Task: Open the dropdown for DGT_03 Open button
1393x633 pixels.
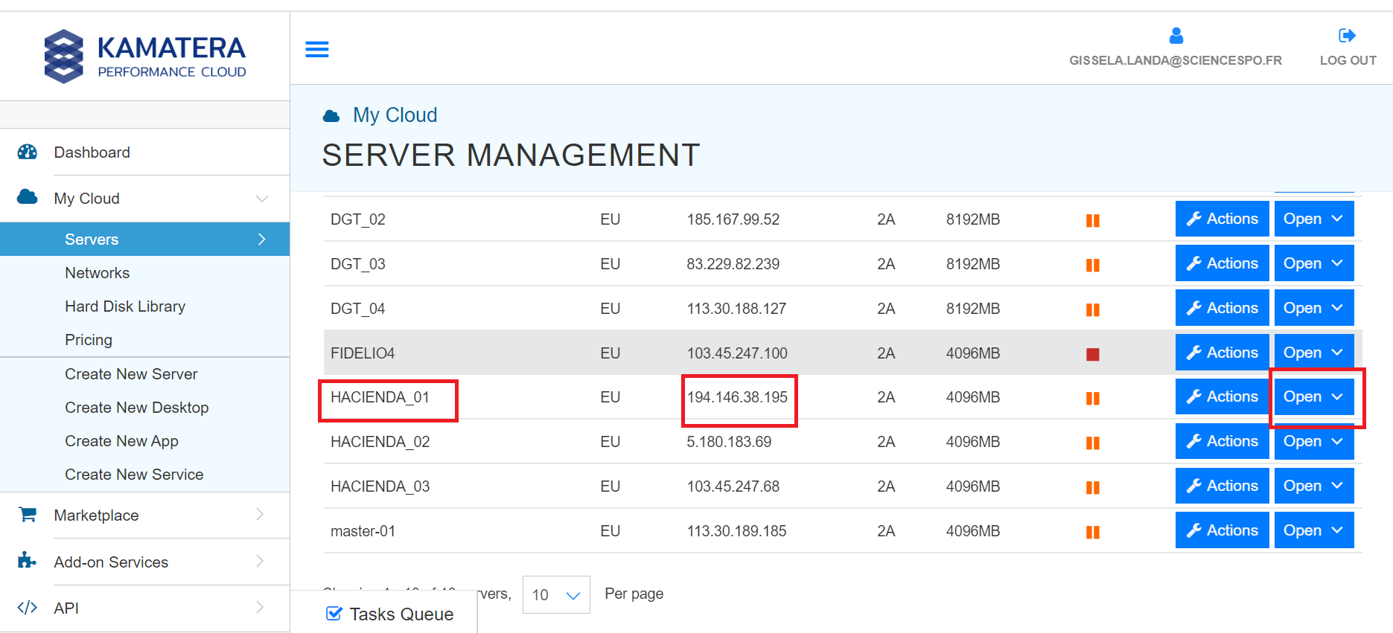Action: coord(1314,263)
